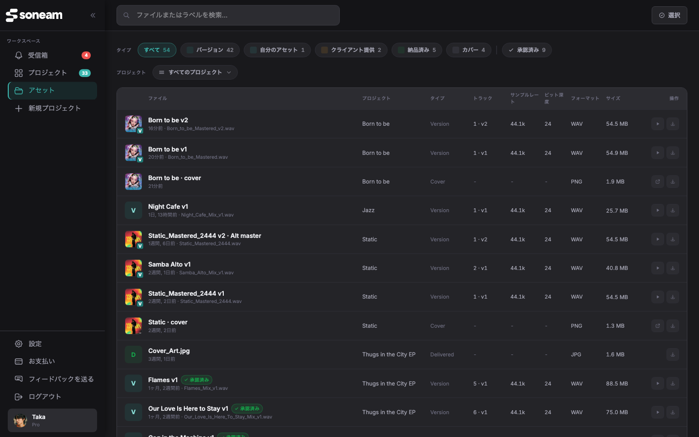Toggle the バージョン 42 type filter
This screenshot has height=437, width=699.
tap(210, 50)
